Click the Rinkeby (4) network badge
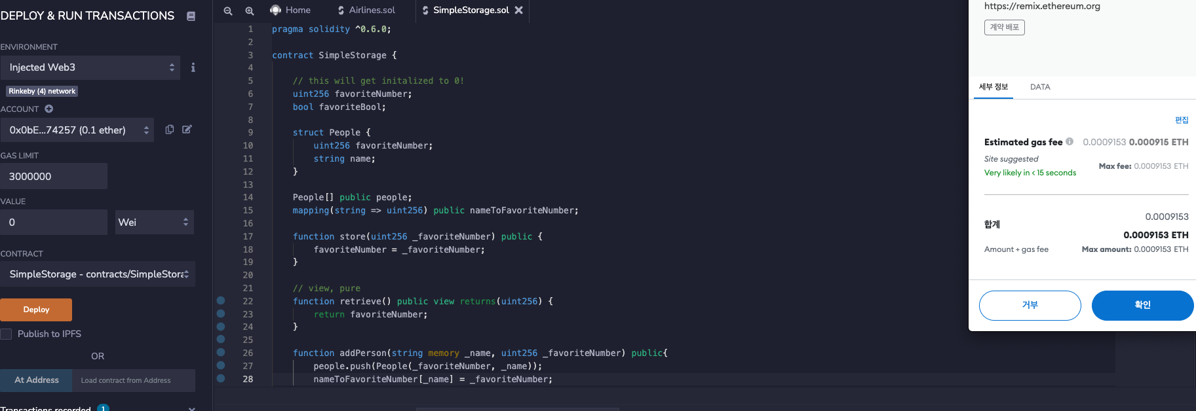Viewport: 1196px width, 411px height. [x=42, y=91]
